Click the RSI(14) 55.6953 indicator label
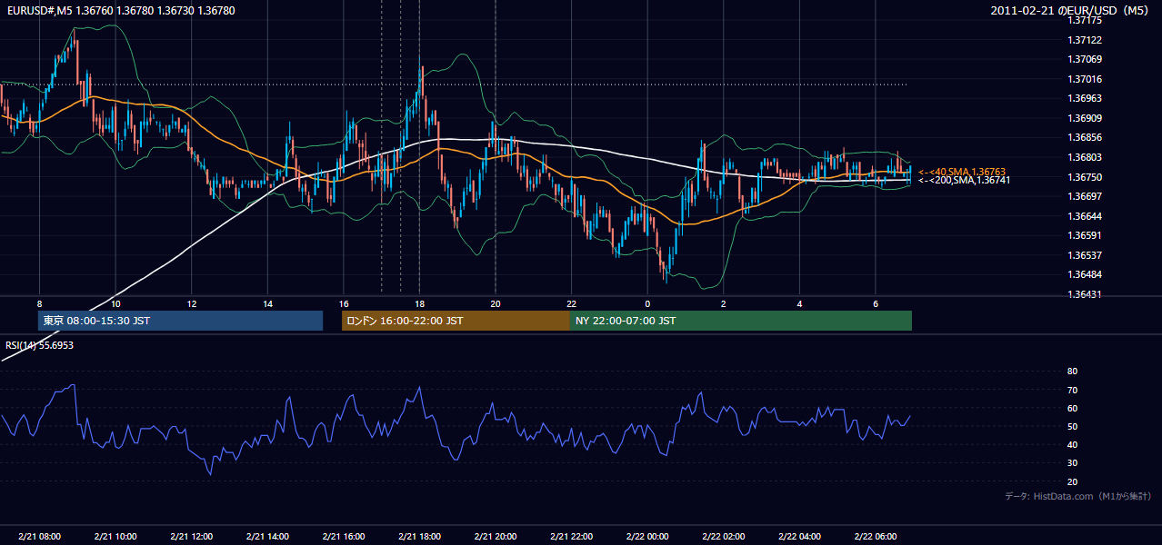The width and height of the screenshot is (1162, 545). 39,345
